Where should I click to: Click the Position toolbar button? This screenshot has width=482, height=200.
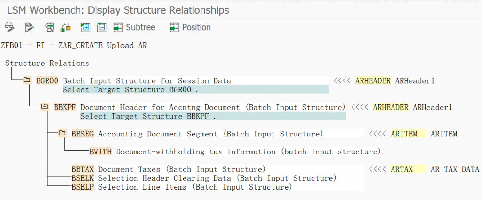[190, 27]
